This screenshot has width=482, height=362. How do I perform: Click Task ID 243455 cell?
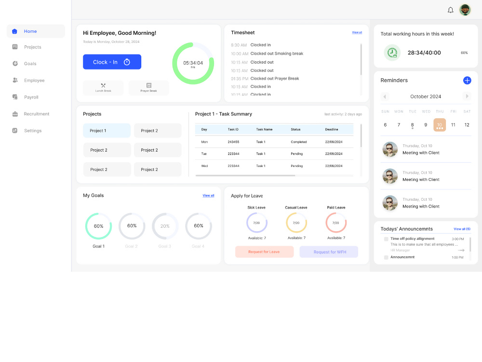coord(233,142)
